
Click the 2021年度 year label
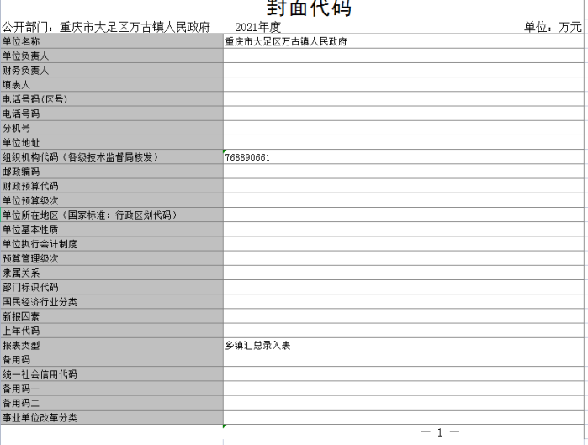pyautogui.click(x=257, y=27)
